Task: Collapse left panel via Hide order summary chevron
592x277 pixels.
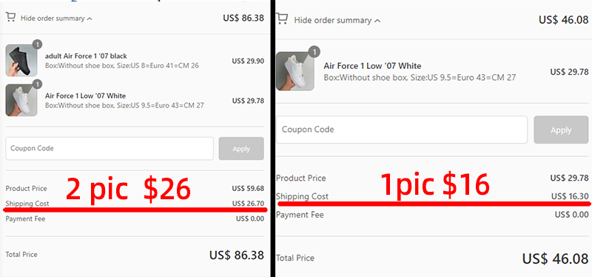Action: [90, 19]
